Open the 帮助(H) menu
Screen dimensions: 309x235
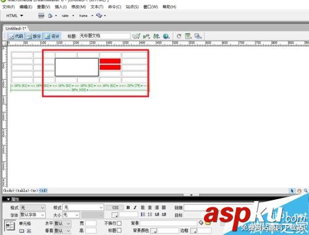click(169, 7)
